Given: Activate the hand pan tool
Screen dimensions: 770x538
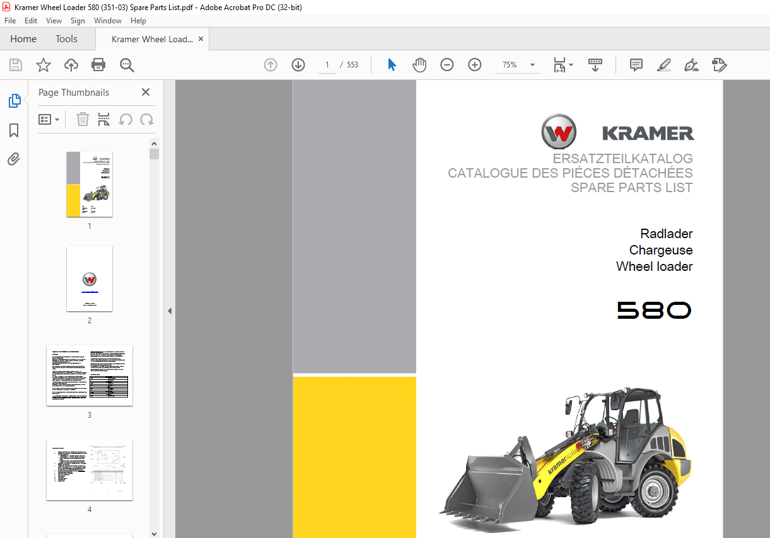Looking at the screenshot, I should tap(419, 65).
